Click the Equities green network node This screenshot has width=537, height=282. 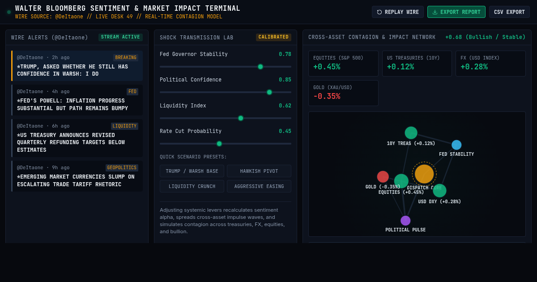[401, 181]
